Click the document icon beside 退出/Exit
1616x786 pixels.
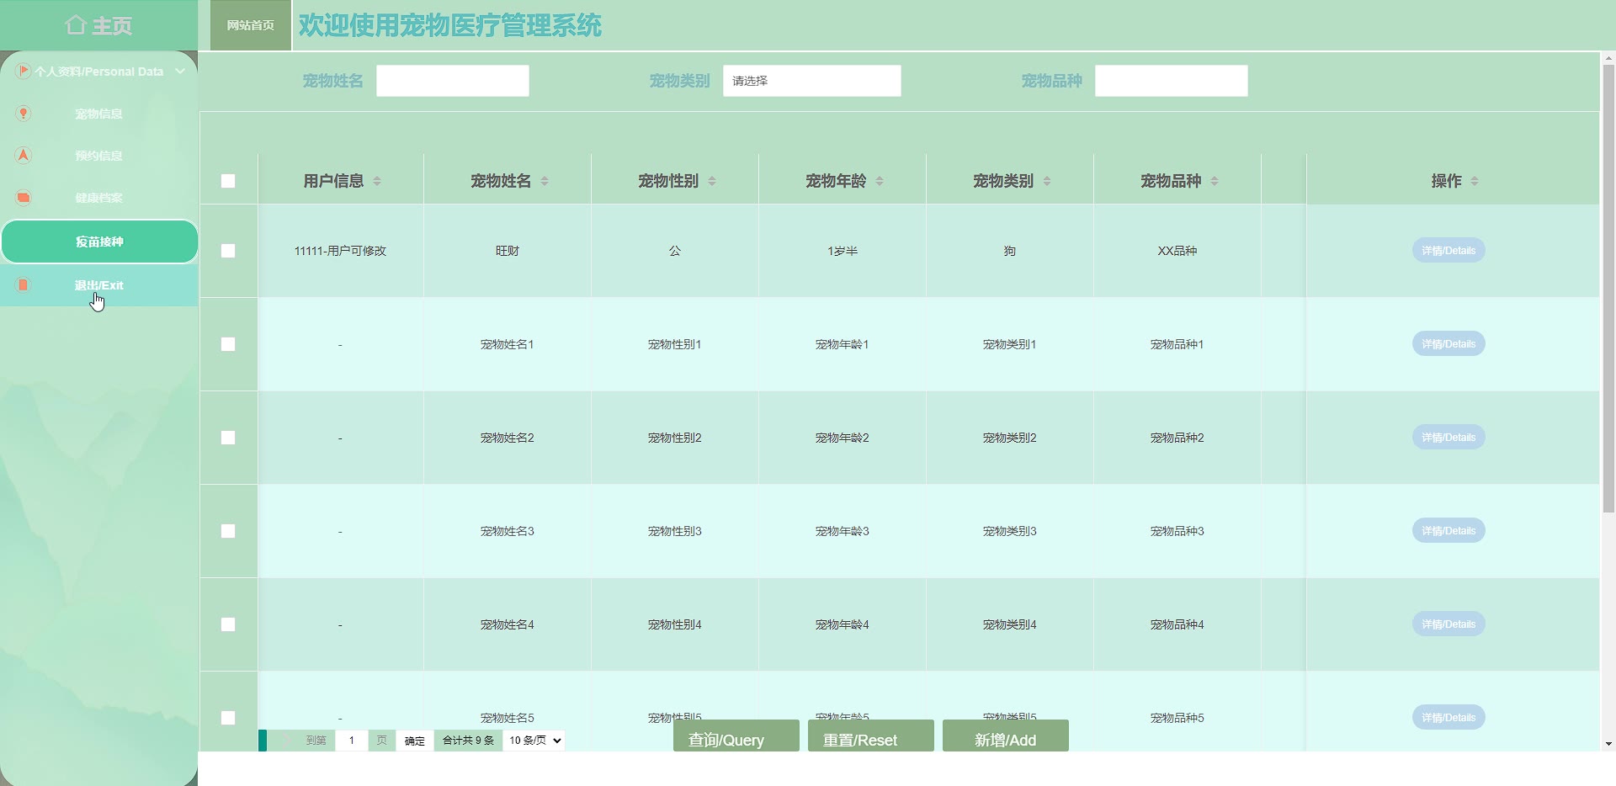click(24, 285)
